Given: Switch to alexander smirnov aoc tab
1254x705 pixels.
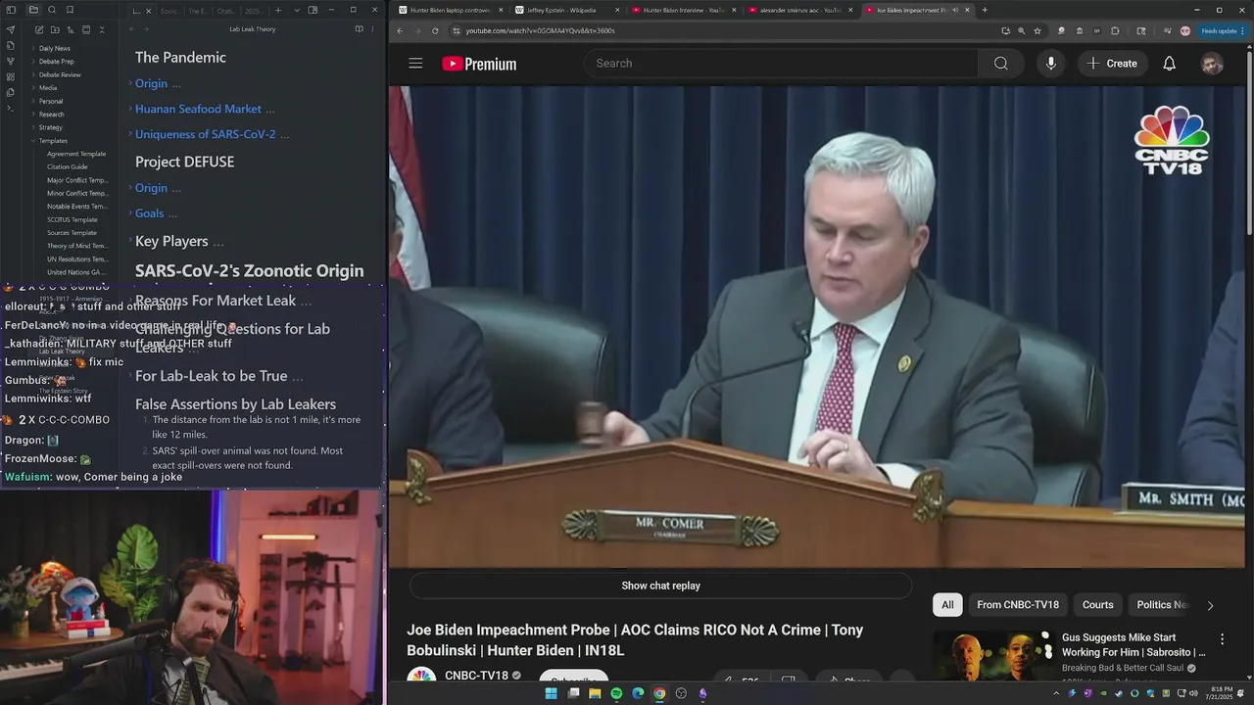Looking at the screenshot, I should [x=799, y=10].
